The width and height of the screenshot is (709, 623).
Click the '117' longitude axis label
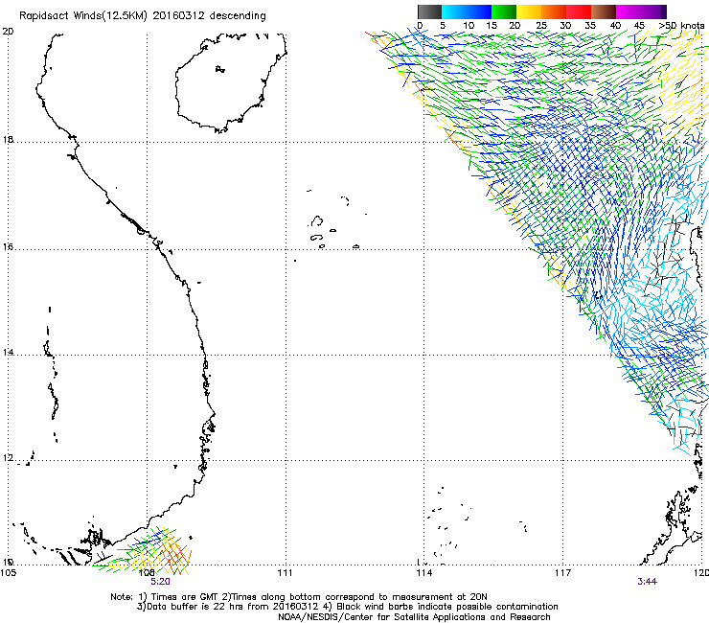pyautogui.click(x=563, y=573)
